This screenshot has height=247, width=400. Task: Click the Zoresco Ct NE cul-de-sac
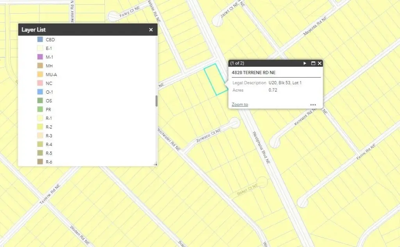pos(234,124)
